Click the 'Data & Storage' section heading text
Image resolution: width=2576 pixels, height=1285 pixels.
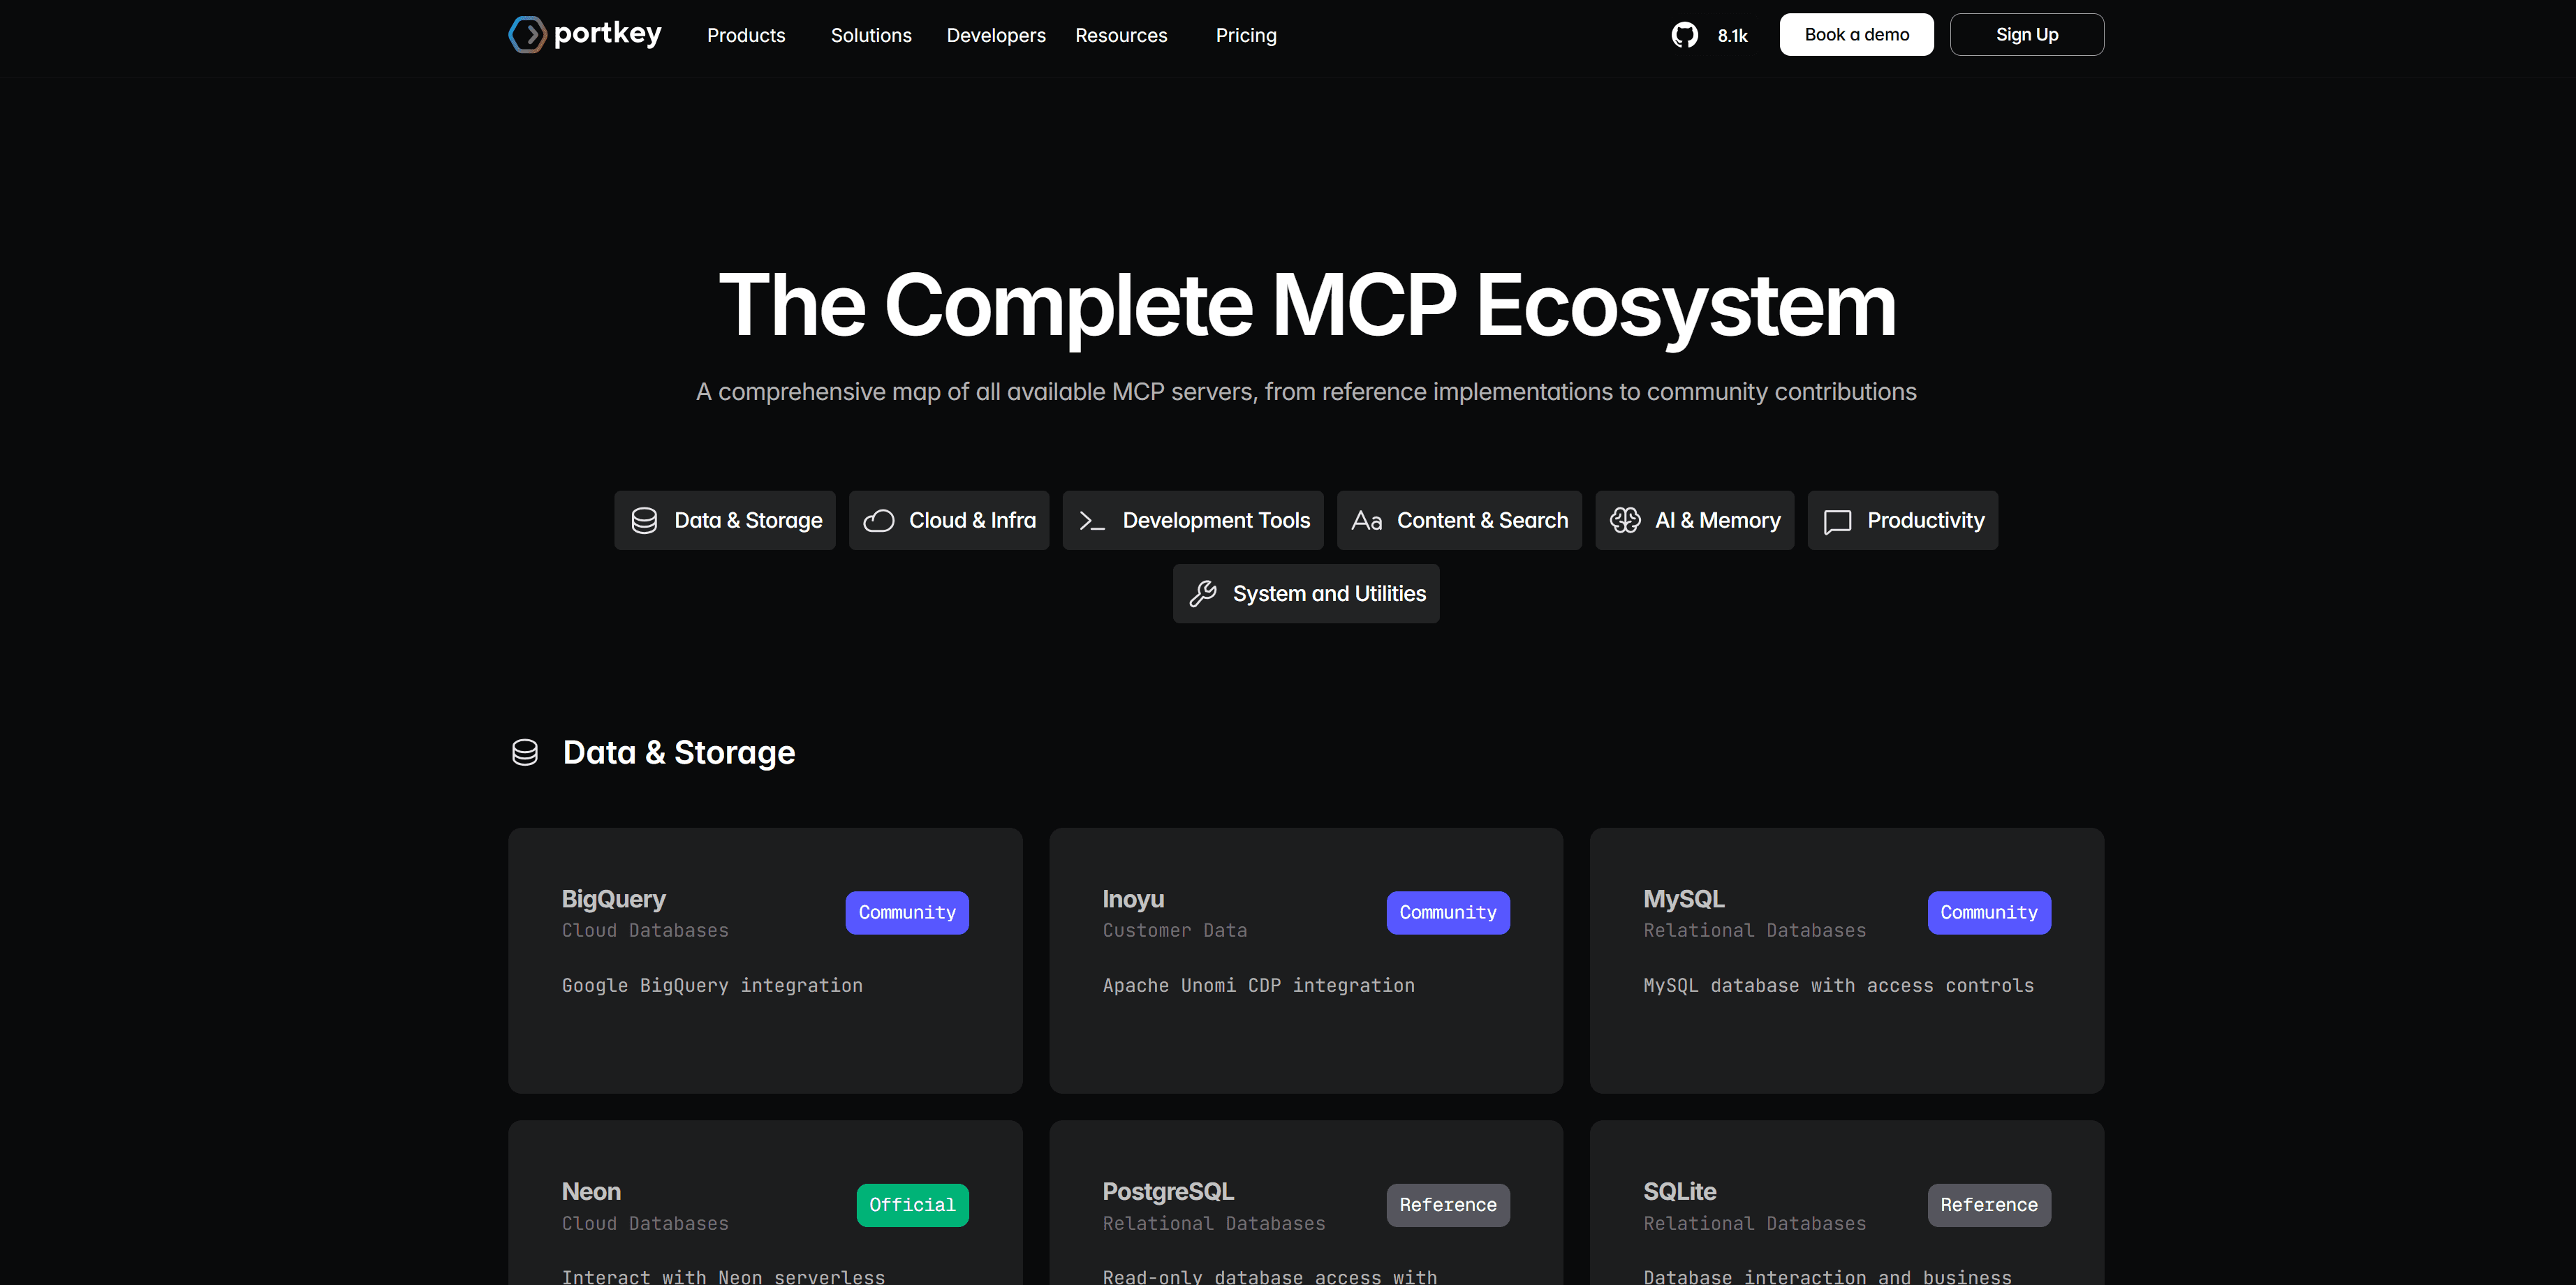pos(678,752)
